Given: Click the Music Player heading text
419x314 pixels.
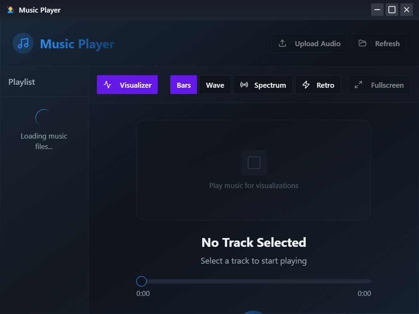Looking at the screenshot, I should [x=77, y=44].
